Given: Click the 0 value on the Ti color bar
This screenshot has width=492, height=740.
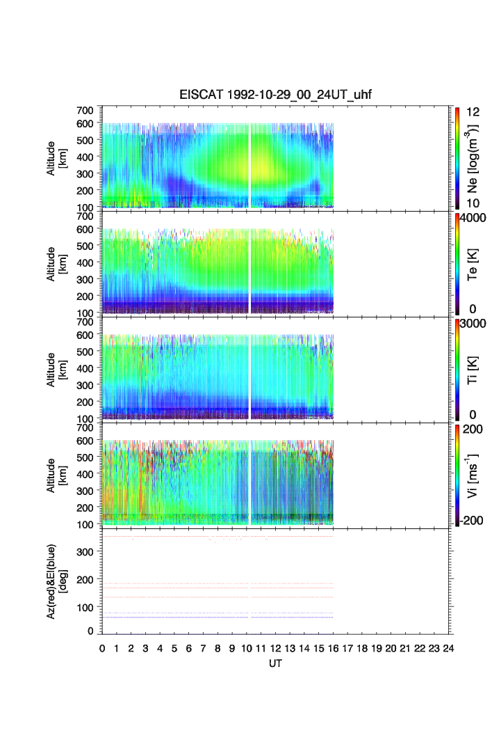Looking at the screenshot, I should click(473, 415).
